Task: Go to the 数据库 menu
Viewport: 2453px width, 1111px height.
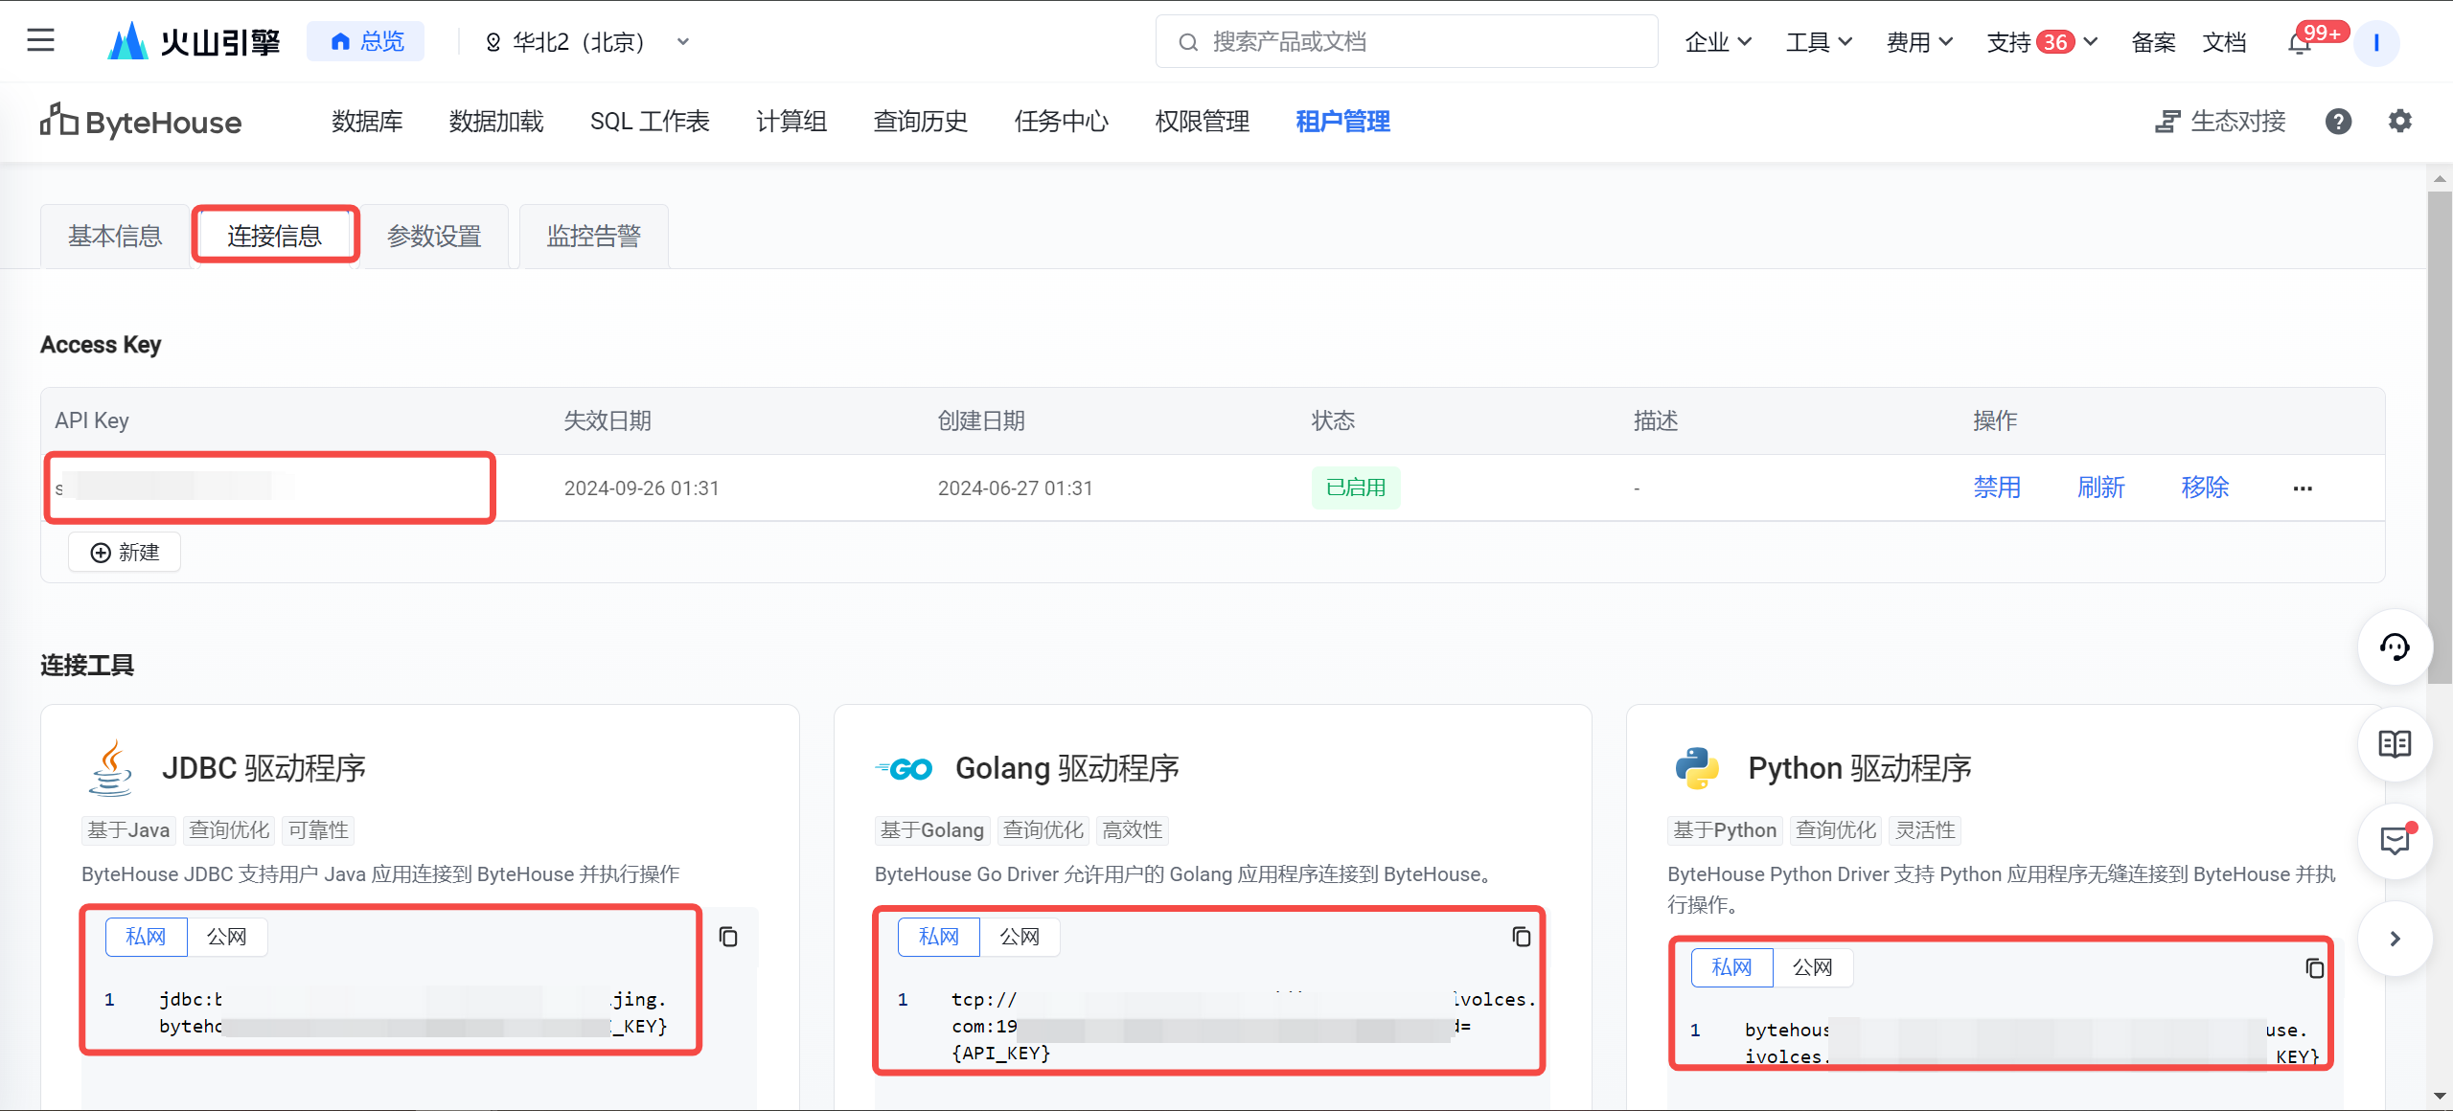Action: tap(367, 122)
